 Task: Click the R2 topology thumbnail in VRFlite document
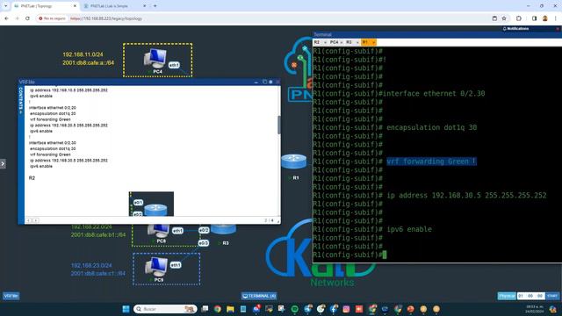click(151, 204)
